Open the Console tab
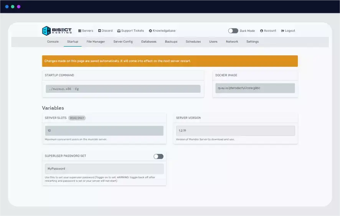This screenshot has height=216, width=340. point(53,42)
